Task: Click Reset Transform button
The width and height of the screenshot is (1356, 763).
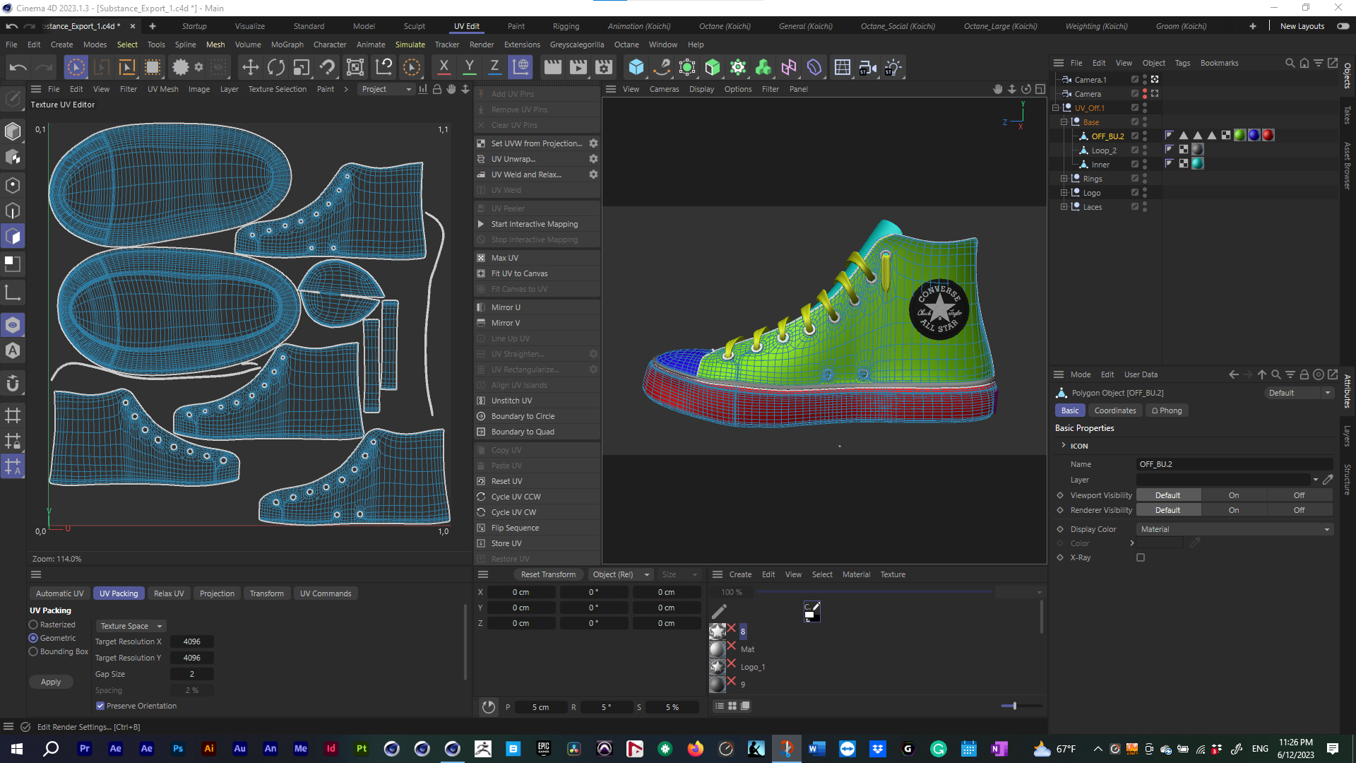Action: (548, 574)
